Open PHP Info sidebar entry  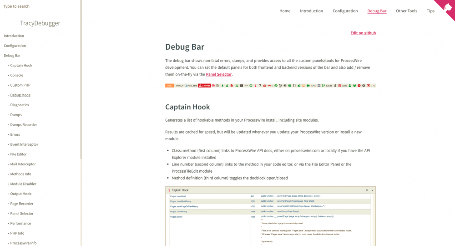17,233
